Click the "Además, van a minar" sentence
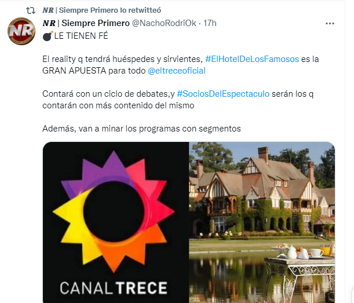 point(141,129)
